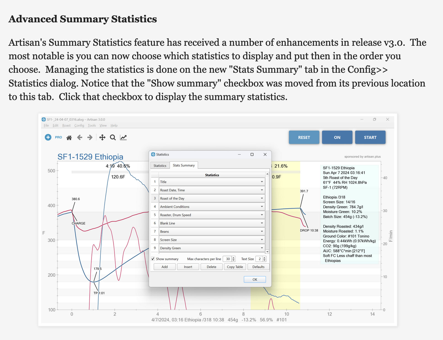Expand the Title statistic dropdown
443x340 pixels.
[x=261, y=182]
